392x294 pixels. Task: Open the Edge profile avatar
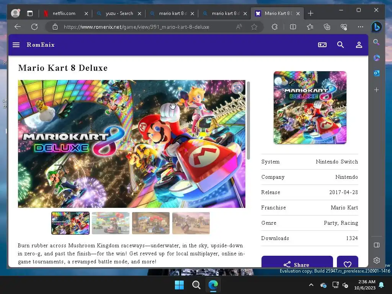point(15,13)
